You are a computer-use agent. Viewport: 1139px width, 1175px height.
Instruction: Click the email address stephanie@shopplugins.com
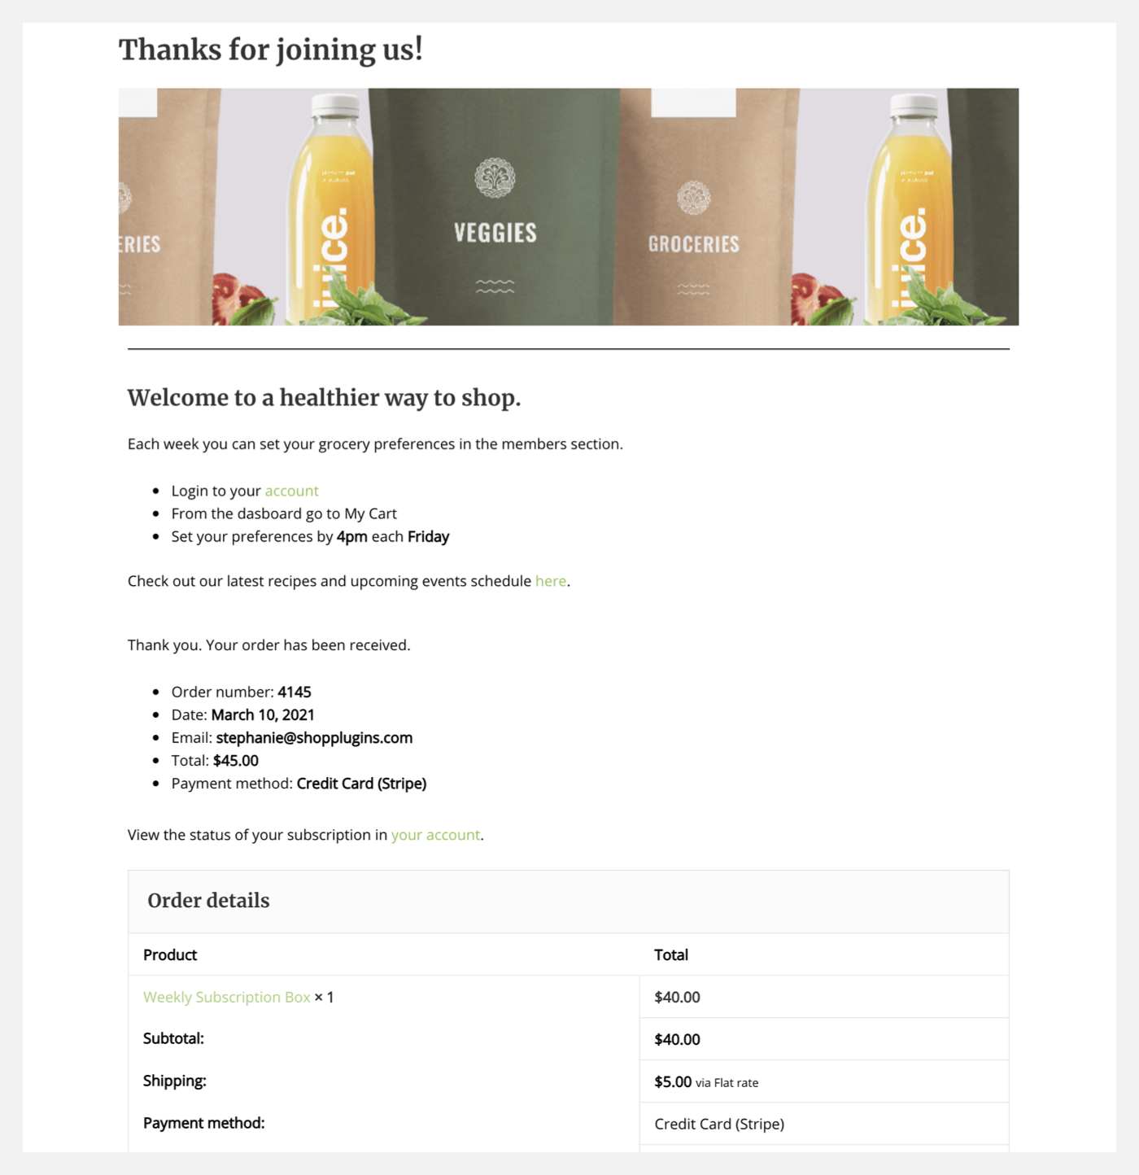[314, 738]
